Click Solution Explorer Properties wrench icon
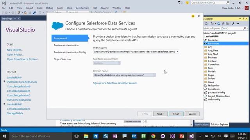The height and width of the screenshot is (140, 250). pyautogui.click(x=233, y=24)
